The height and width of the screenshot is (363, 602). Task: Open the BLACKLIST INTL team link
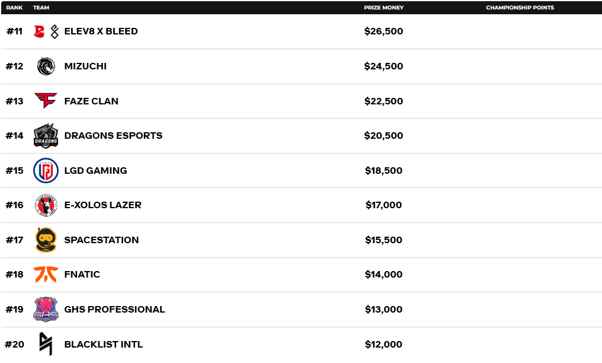click(x=103, y=345)
